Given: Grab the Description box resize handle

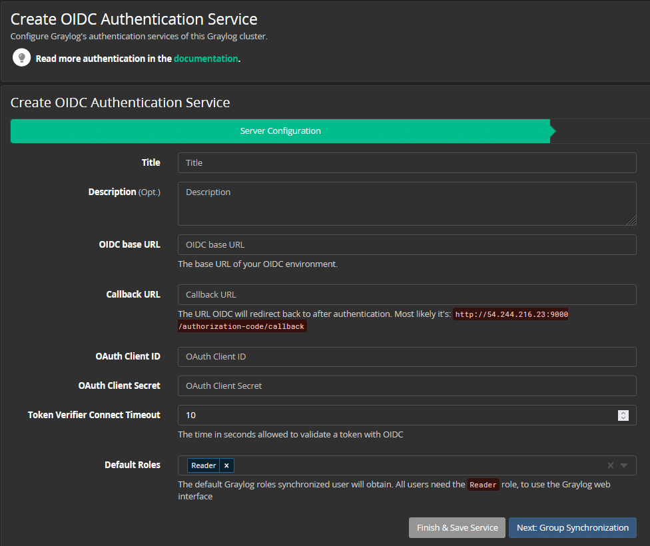Looking at the screenshot, I should [631, 220].
